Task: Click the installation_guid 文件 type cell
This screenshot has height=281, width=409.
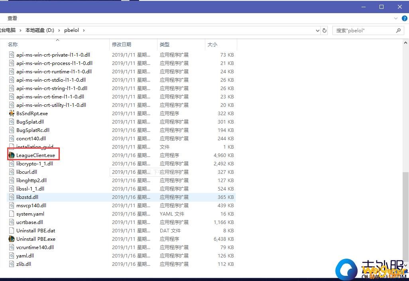Action: [165, 147]
